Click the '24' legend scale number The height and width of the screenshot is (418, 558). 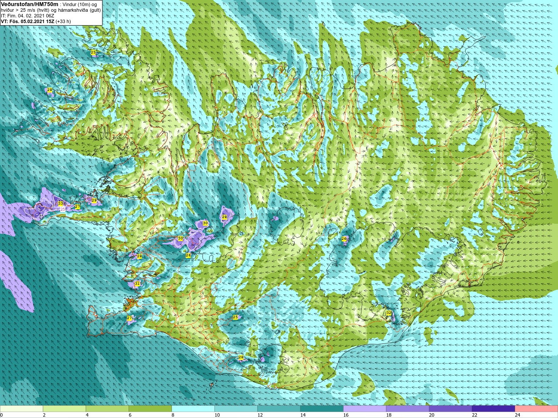[x=517, y=415]
